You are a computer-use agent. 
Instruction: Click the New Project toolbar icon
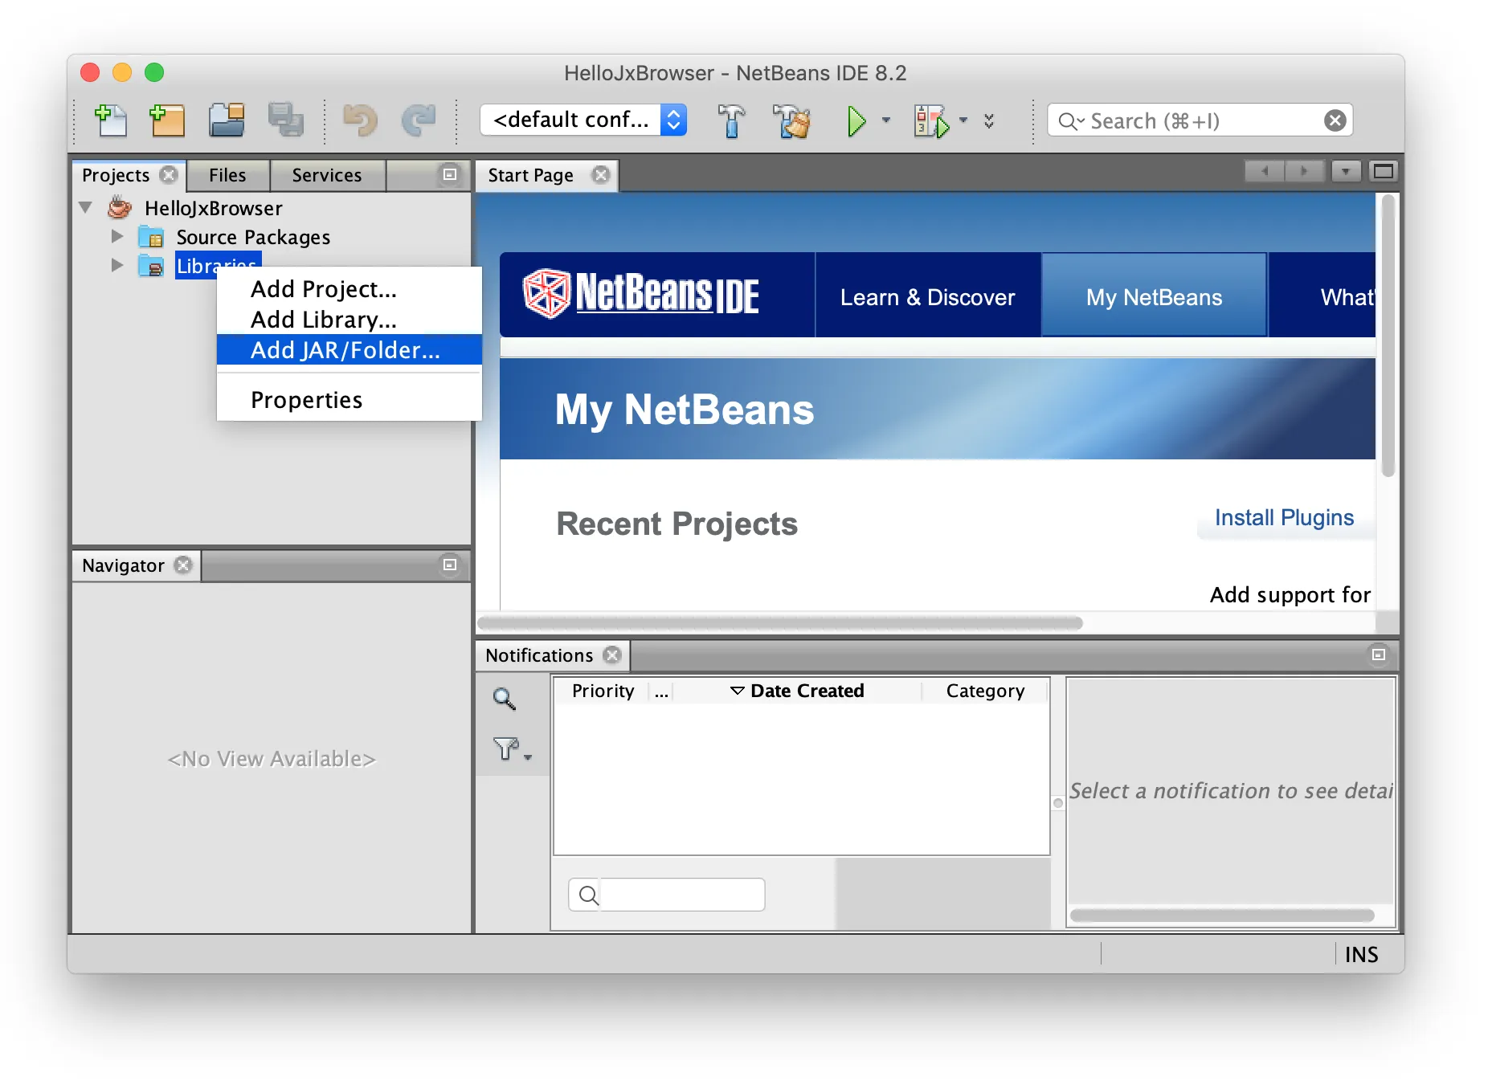tap(167, 120)
